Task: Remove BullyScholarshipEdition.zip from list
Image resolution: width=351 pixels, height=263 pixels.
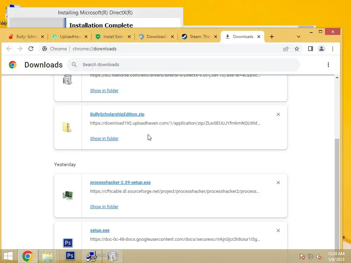Action: coord(278,114)
